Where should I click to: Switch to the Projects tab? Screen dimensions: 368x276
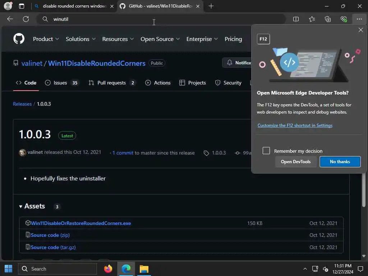click(193, 83)
